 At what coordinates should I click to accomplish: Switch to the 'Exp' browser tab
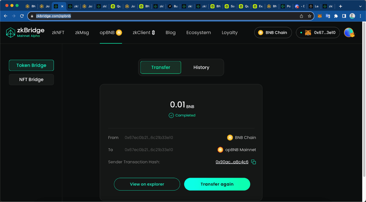tap(258, 6)
